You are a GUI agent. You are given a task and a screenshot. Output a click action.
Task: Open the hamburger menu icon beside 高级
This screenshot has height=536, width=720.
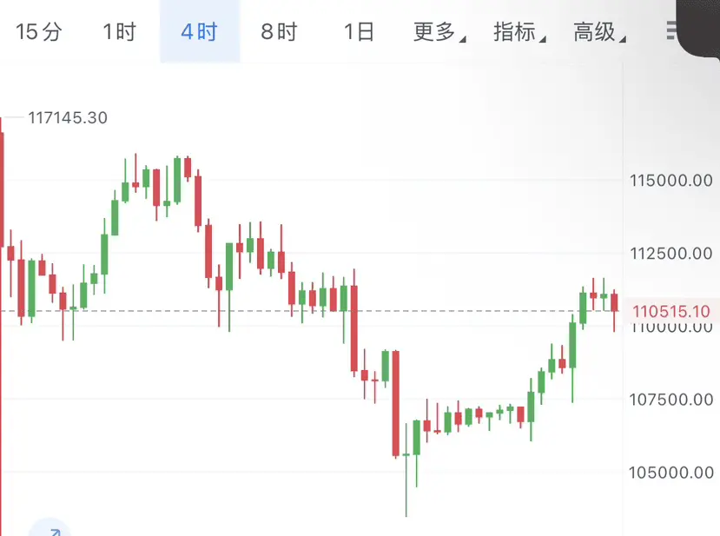pyautogui.click(x=671, y=32)
